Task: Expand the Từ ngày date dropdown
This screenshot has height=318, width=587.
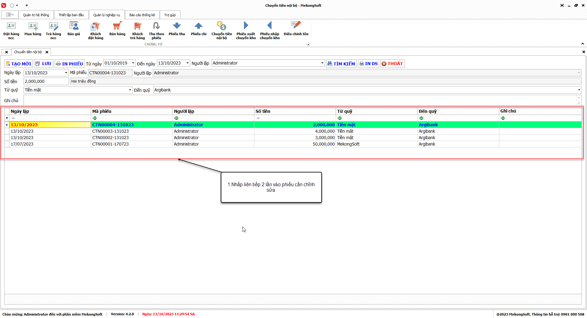Action: coord(133,63)
